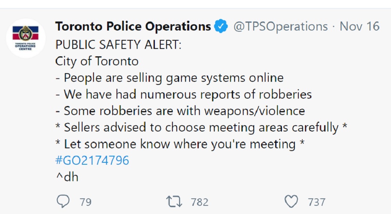The height and width of the screenshot is (214, 391).
Task: Click the numerous reports of robberies line
Action: pos(183,95)
